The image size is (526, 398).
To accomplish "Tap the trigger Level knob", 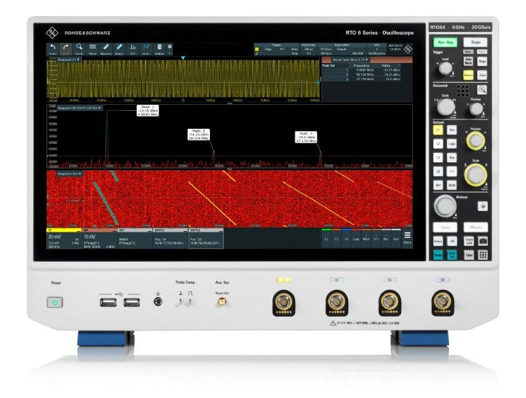I will [x=445, y=68].
